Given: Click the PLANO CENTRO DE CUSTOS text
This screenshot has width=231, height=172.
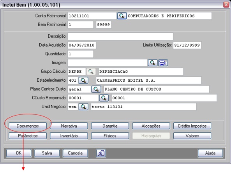Looking at the screenshot, I should tap(133, 89).
